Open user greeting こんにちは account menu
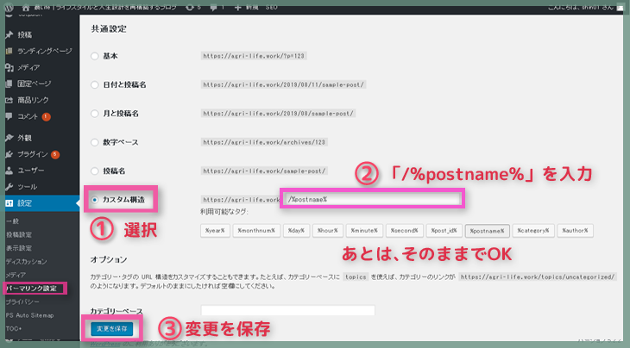 [x=581, y=7]
